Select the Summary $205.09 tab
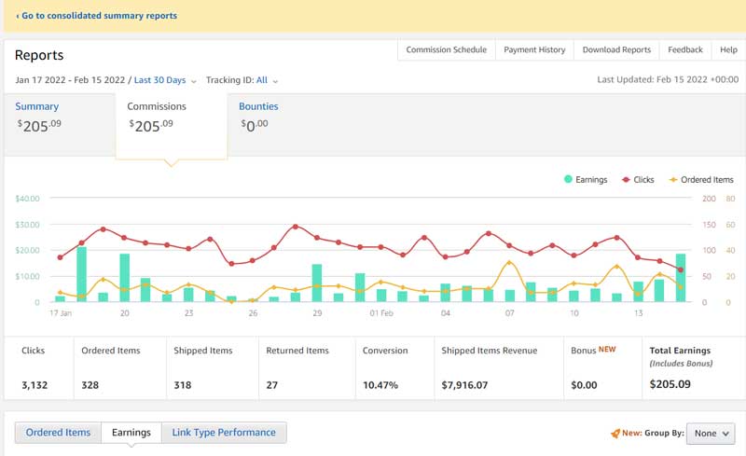The image size is (746, 456). coord(60,124)
